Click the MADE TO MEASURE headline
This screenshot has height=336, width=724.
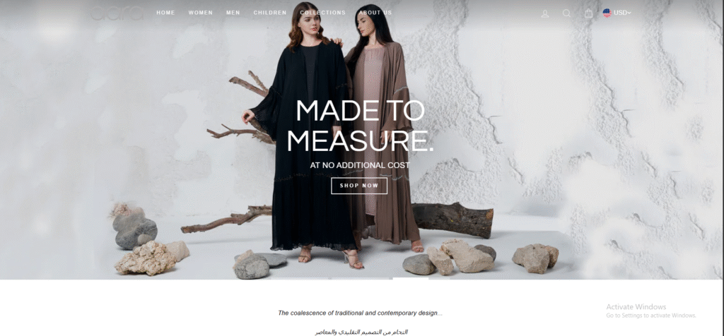point(360,126)
